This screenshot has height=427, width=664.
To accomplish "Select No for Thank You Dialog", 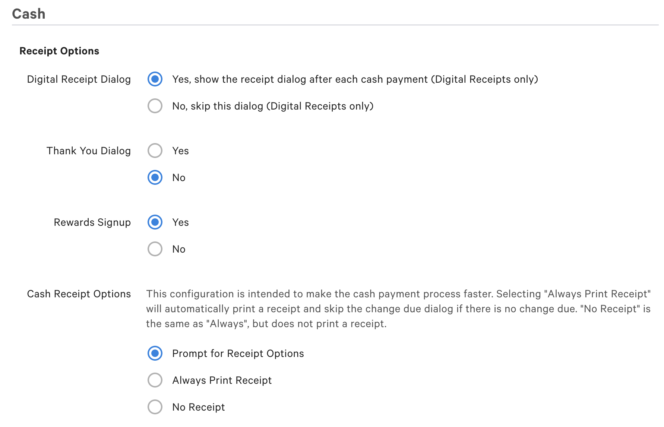I will 155,178.
